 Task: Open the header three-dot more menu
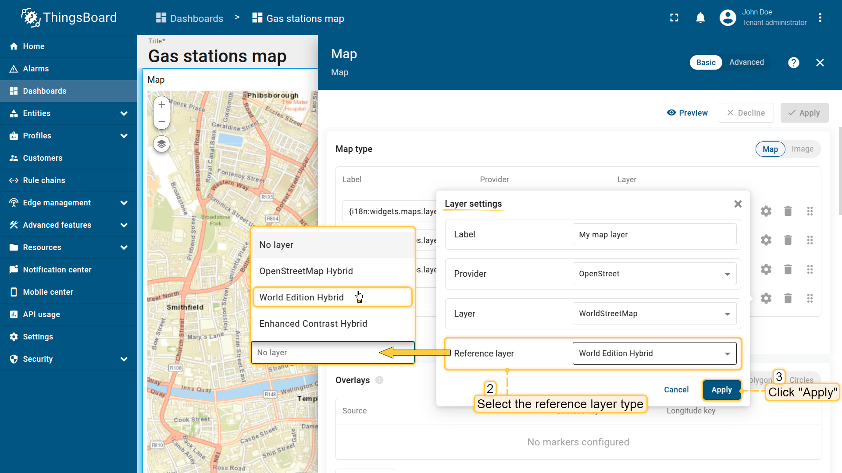click(x=820, y=18)
